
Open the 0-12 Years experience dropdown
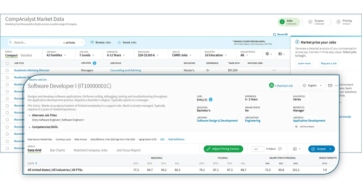[x=116, y=55]
